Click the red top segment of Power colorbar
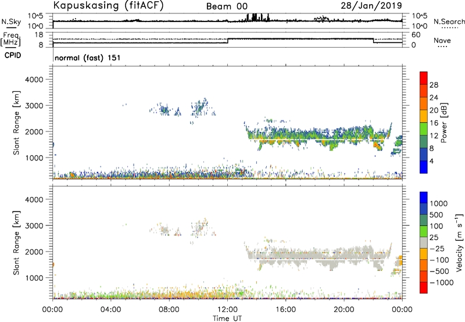This screenshot has height=322, width=465. [424, 78]
